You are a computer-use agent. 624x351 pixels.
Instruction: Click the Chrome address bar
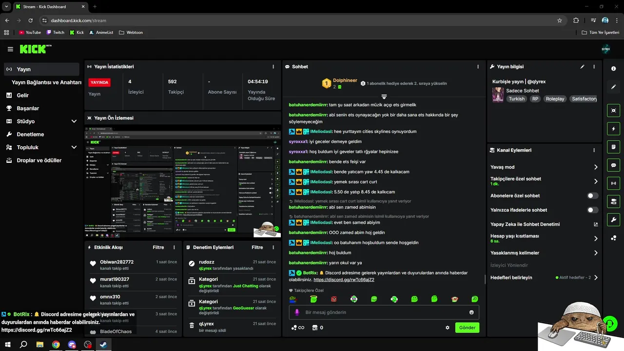[302, 20]
